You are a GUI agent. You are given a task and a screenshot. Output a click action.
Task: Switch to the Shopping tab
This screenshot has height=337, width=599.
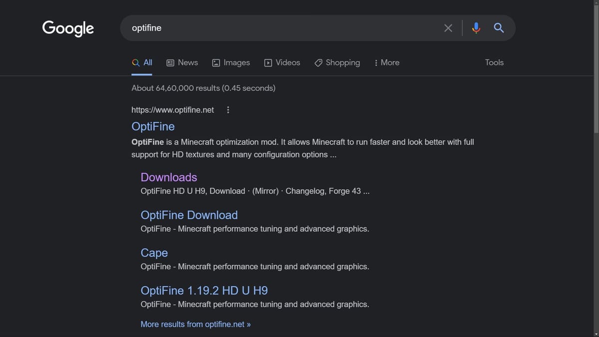(x=337, y=62)
